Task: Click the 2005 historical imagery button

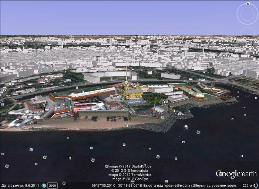Action: point(53,185)
